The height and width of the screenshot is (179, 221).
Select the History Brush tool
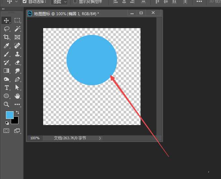tap(6, 62)
